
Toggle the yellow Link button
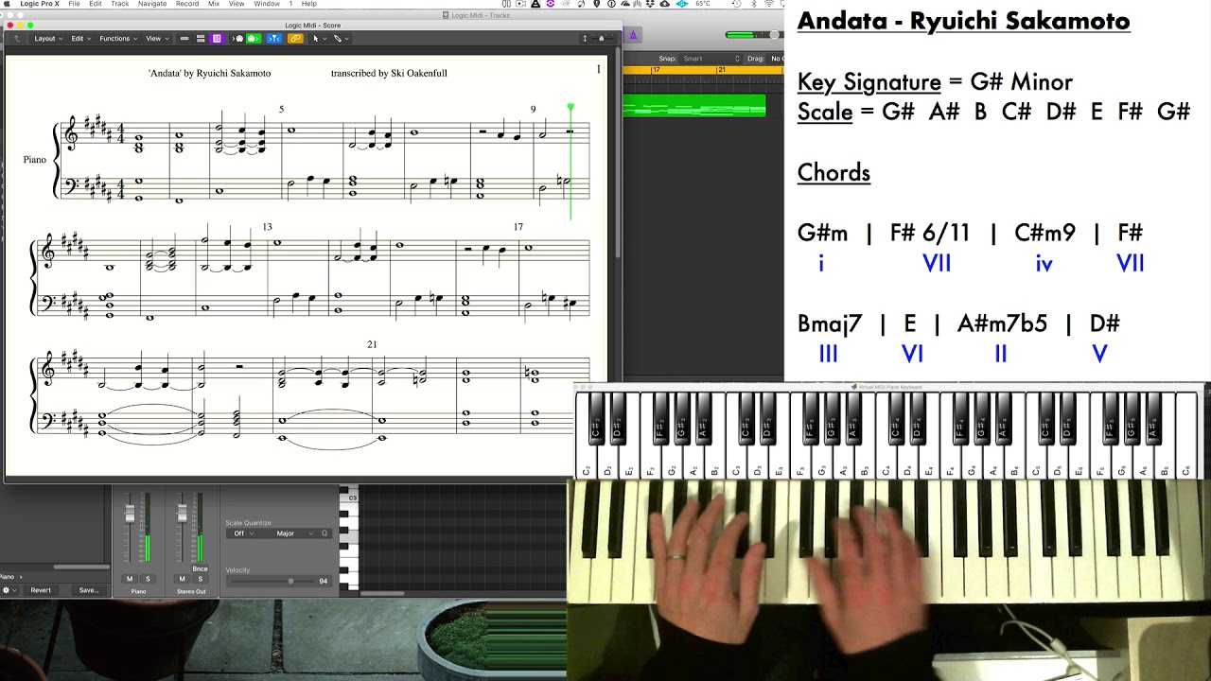(295, 39)
